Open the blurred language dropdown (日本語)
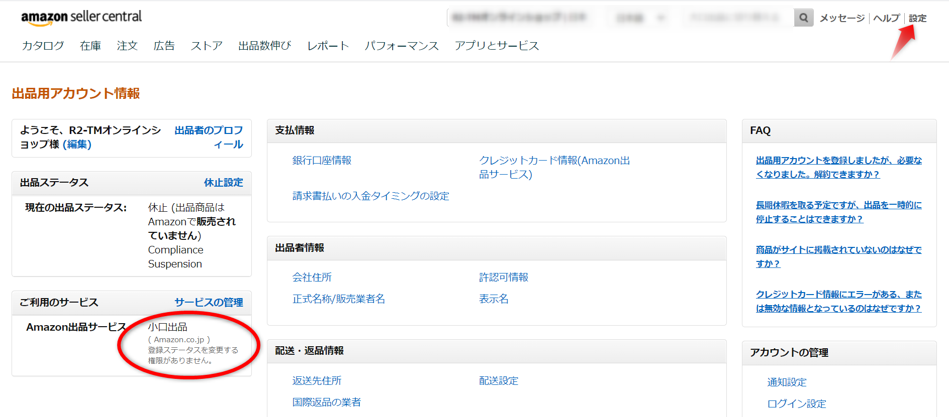The height and width of the screenshot is (417, 949). tap(640, 18)
